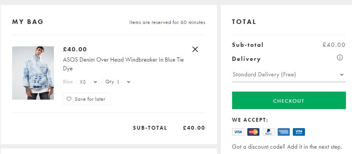Click the items reserved for 60 minutes notice
The width and height of the screenshot is (352, 154).
point(167,22)
